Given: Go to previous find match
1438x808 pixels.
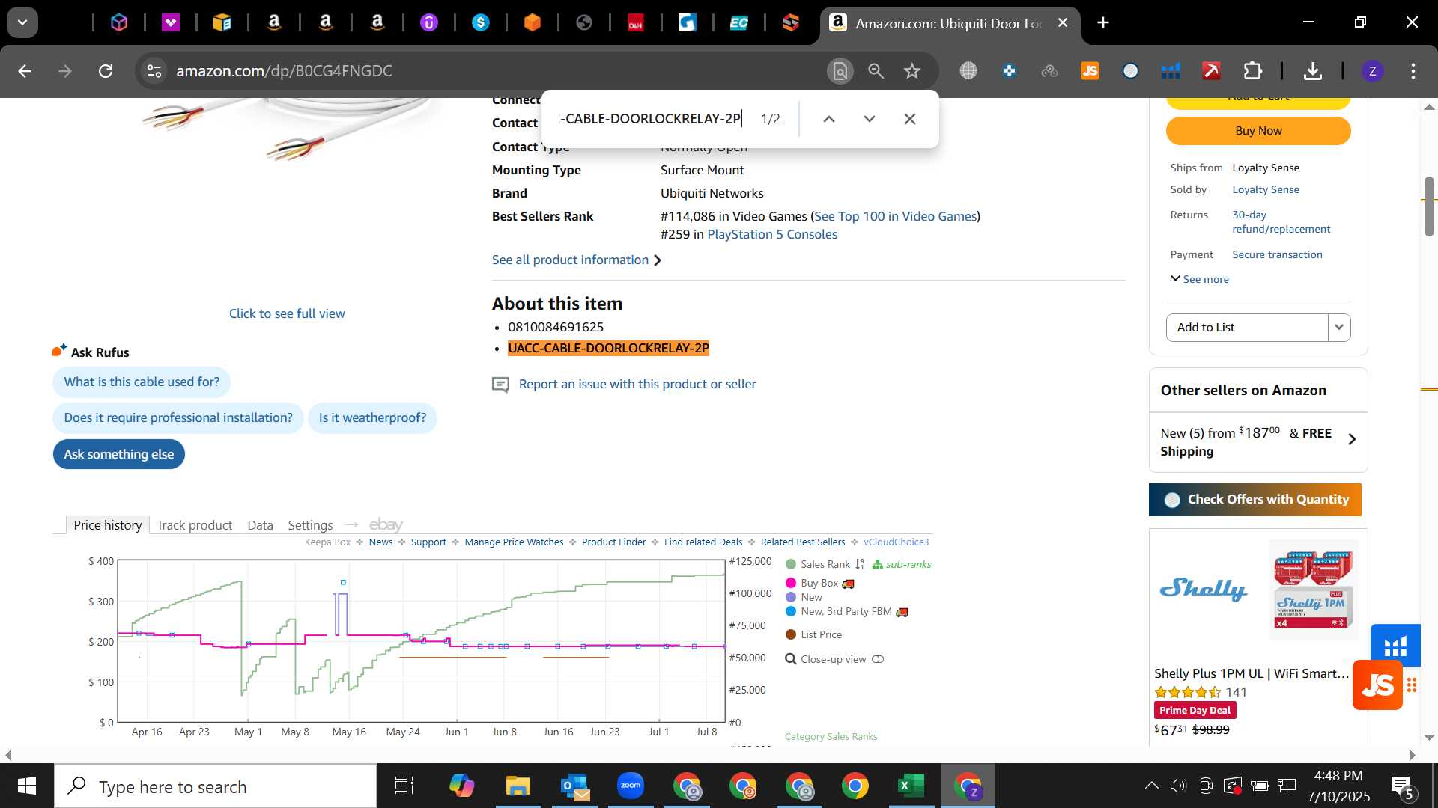Looking at the screenshot, I should [x=828, y=119].
